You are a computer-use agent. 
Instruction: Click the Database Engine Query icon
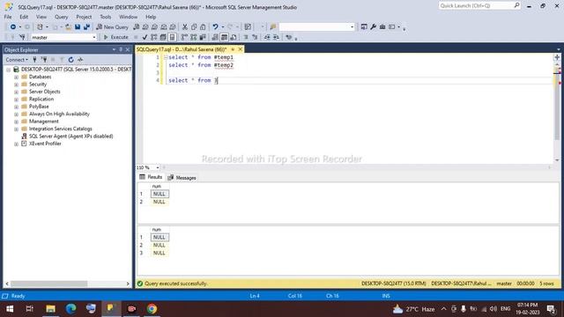pos(137,27)
